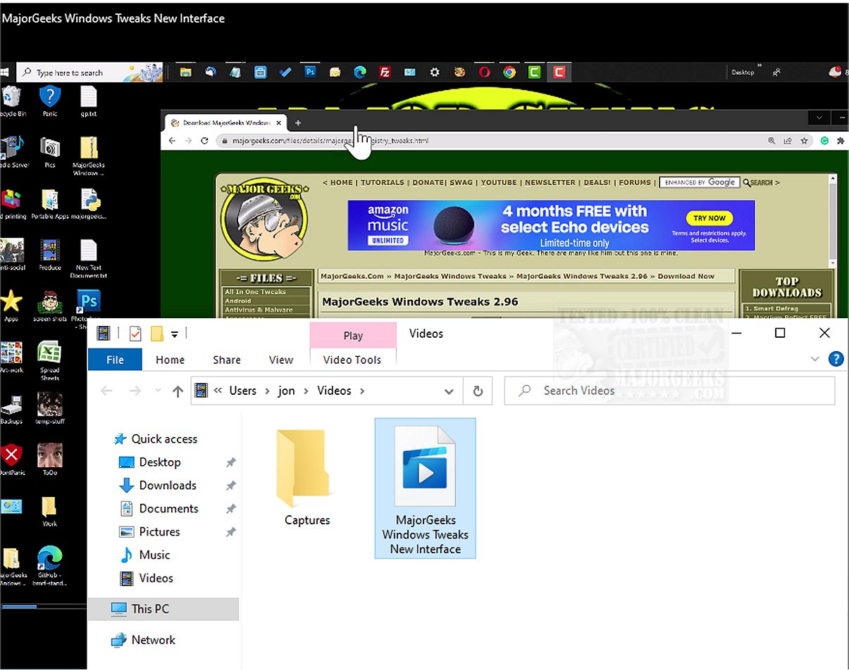The width and height of the screenshot is (849, 670).
Task: Click Chrome's reload page button
Action: click(x=204, y=141)
